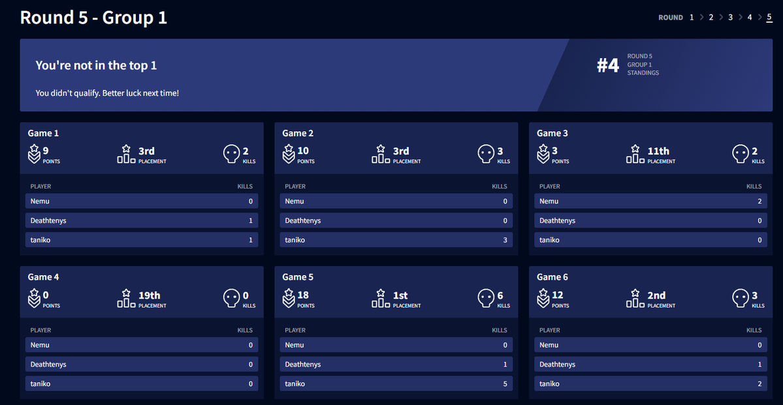This screenshot has width=783, height=405.
Task: Click the KILLS column header in Game 1
Action: [x=245, y=187]
